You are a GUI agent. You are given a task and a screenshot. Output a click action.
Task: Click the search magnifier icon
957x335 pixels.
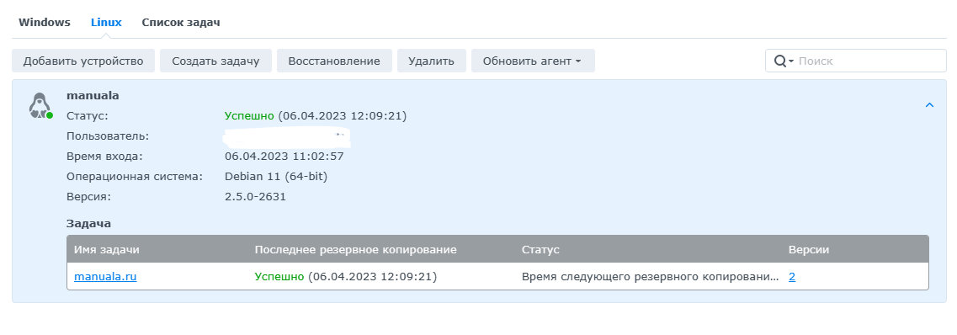pyautogui.click(x=780, y=61)
